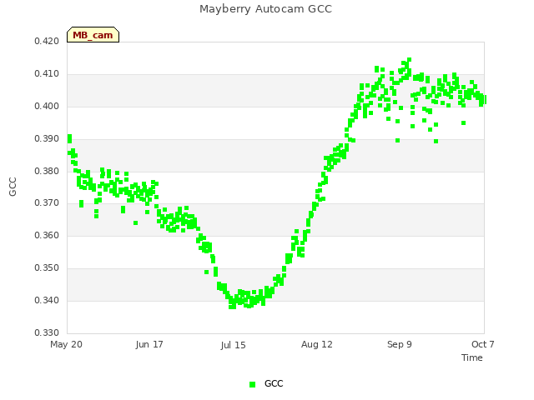Click the MB_cam series tab label

coord(93,35)
